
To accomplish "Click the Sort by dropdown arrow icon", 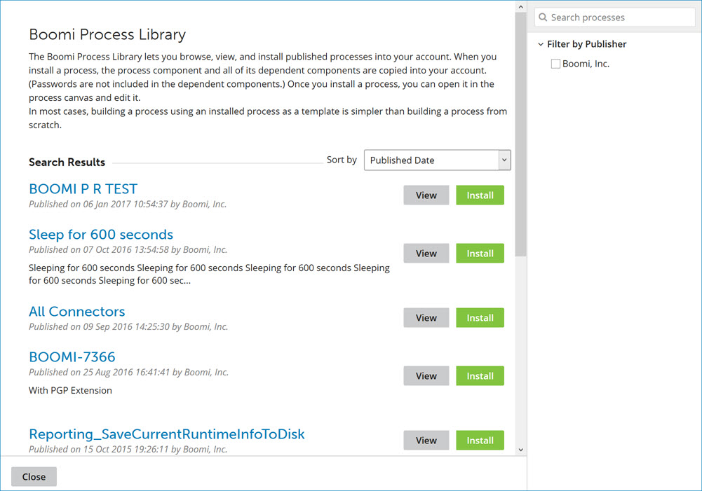I will pyautogui.click(x=504, y=160).
